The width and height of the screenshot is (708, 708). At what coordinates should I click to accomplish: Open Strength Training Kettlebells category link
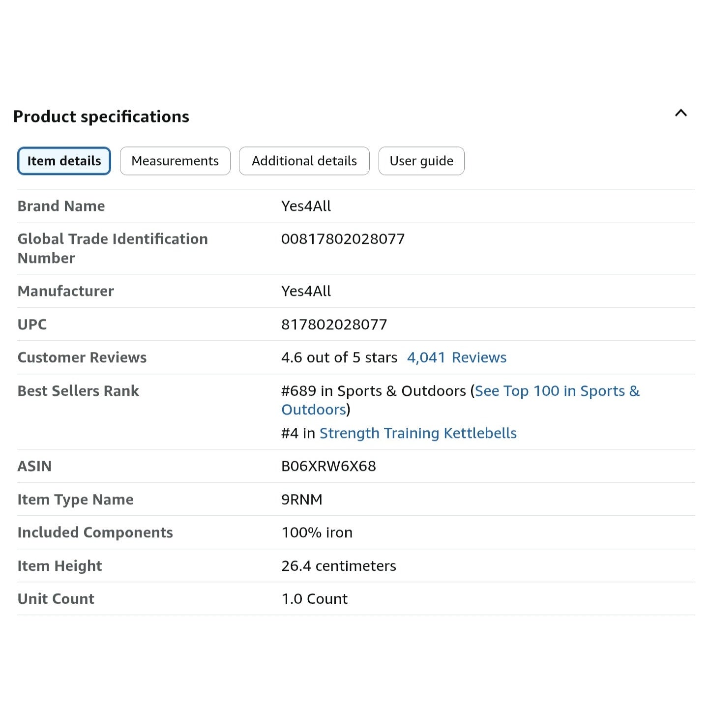(418, 433)
